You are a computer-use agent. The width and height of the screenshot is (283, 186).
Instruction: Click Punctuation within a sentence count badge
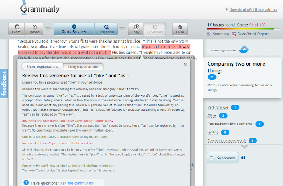[260, 124]
